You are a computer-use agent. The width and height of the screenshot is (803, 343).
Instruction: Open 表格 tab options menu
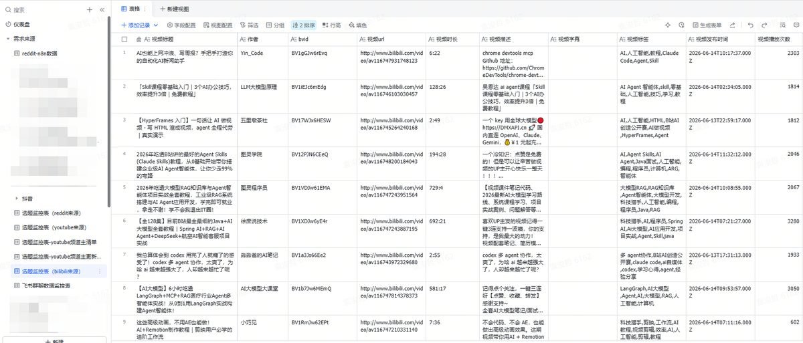click(147, 9)
